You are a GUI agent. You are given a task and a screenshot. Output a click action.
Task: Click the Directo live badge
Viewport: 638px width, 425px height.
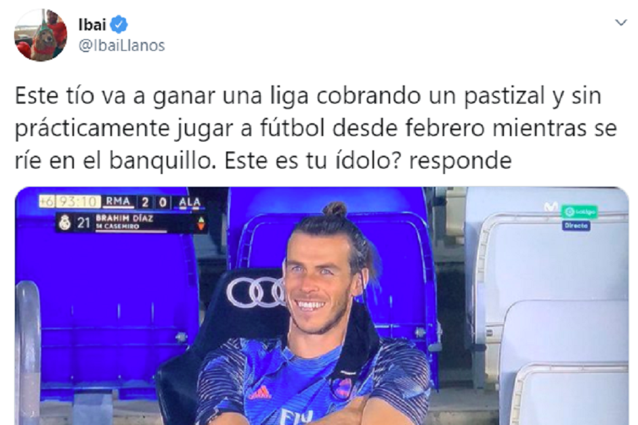576,225
